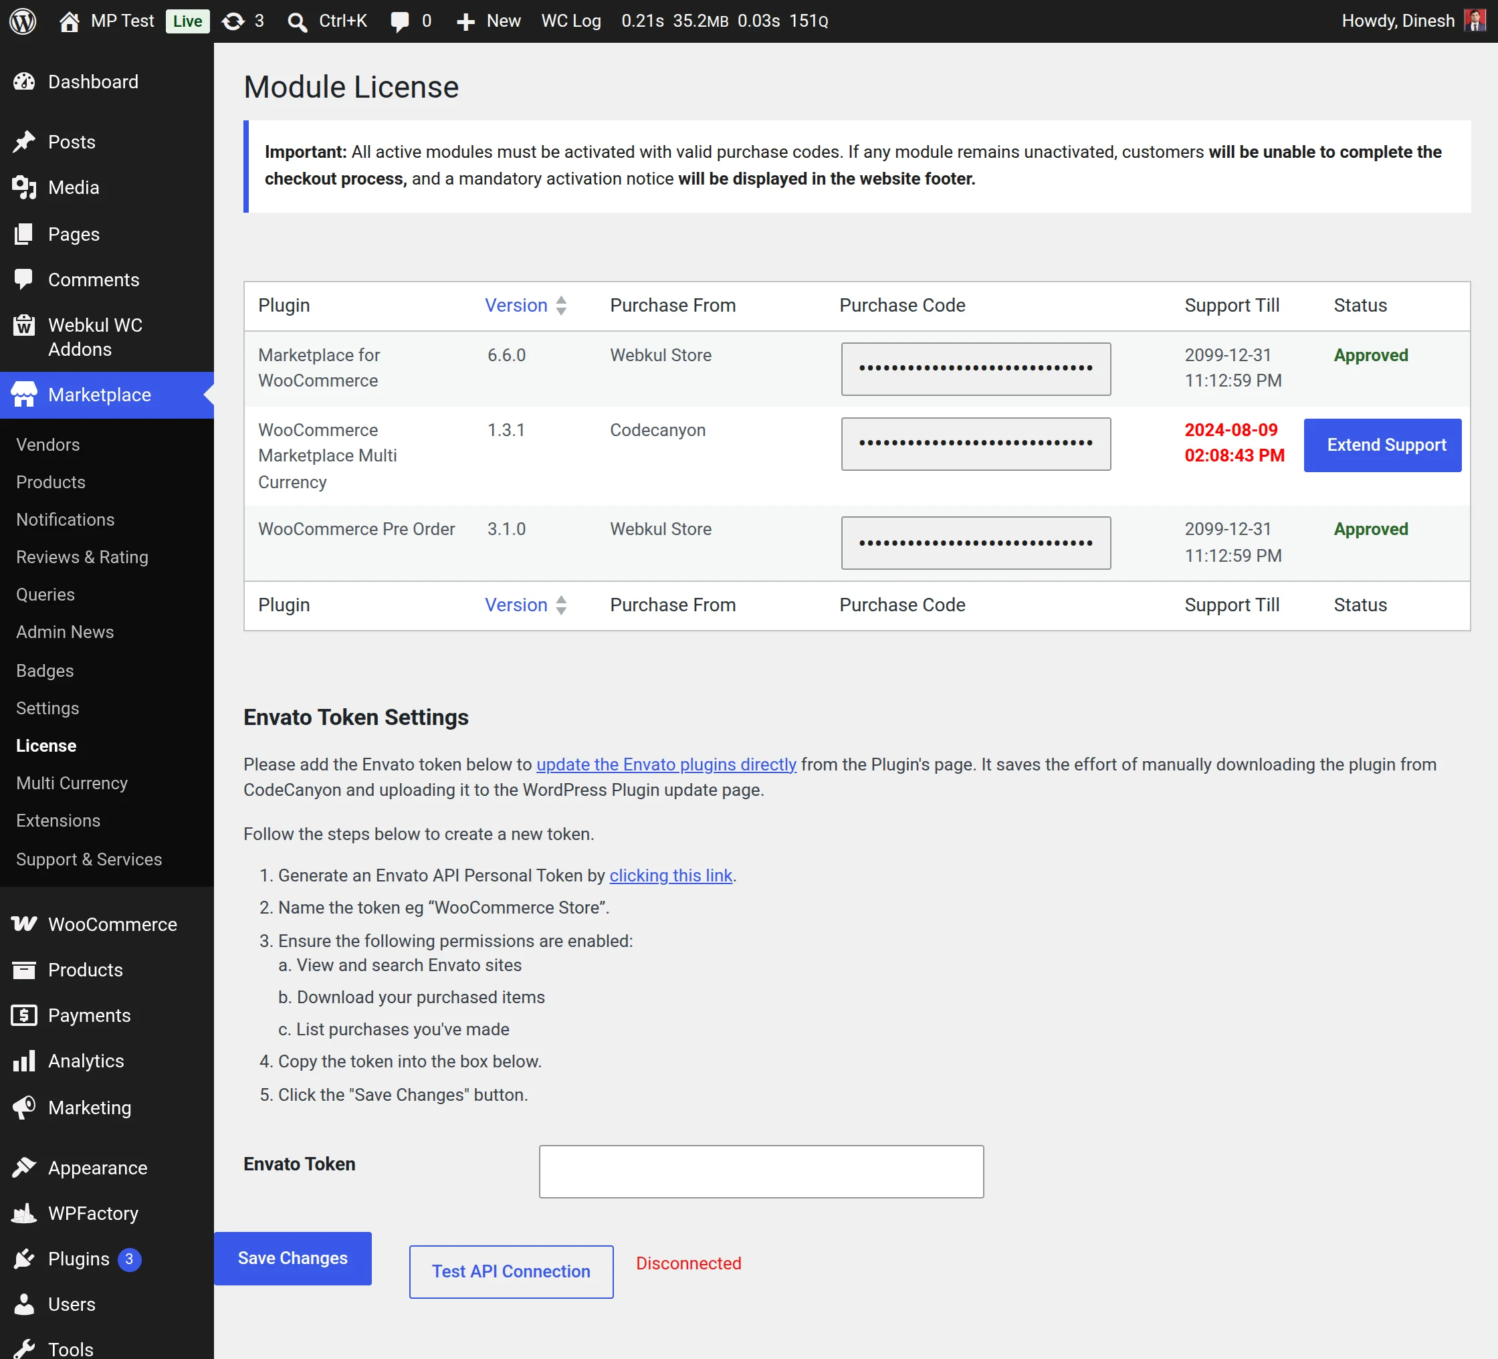This screenshot has width=1498, height=1359.
Task: Open the Ctrl+K search icon
Action: point(297,21)
